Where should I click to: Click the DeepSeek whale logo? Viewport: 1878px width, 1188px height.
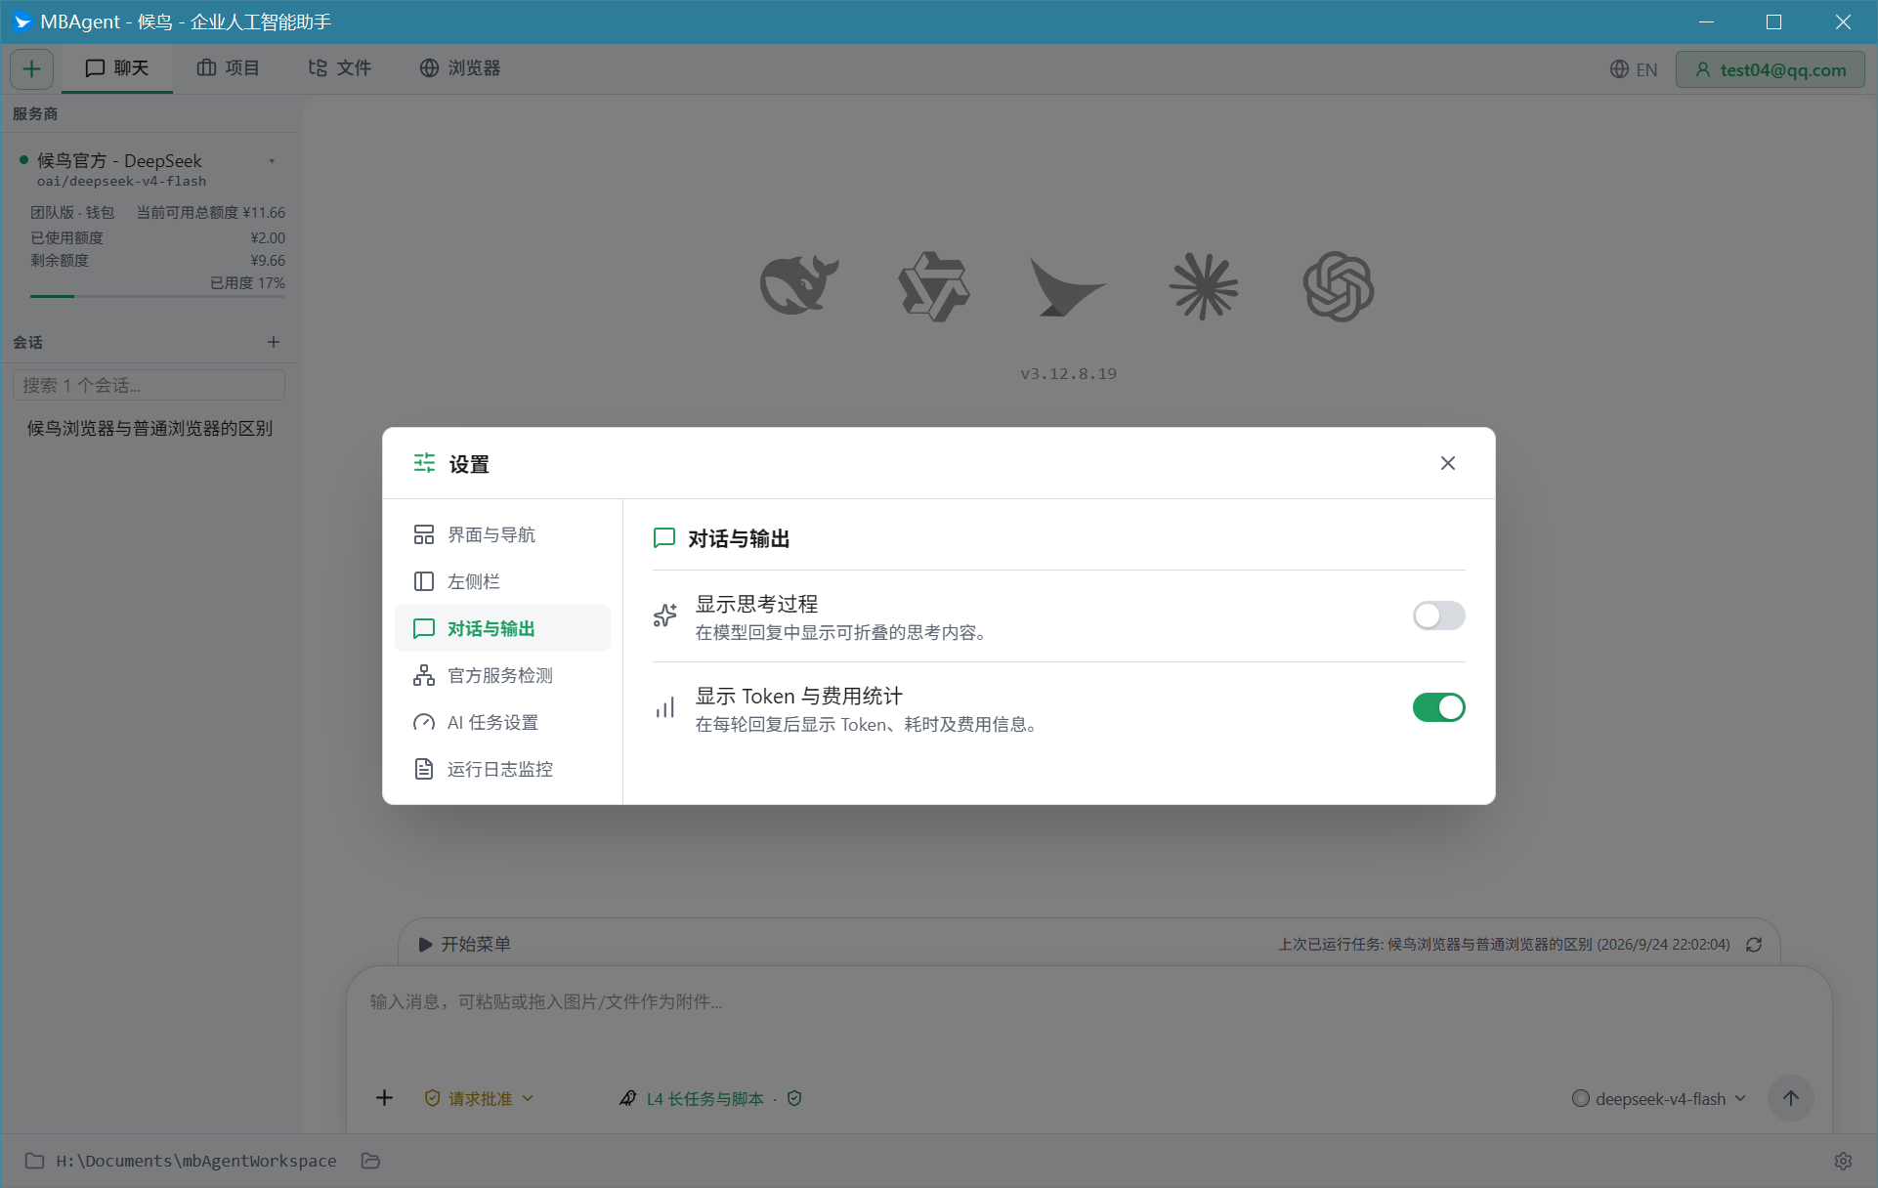(799, 286)
